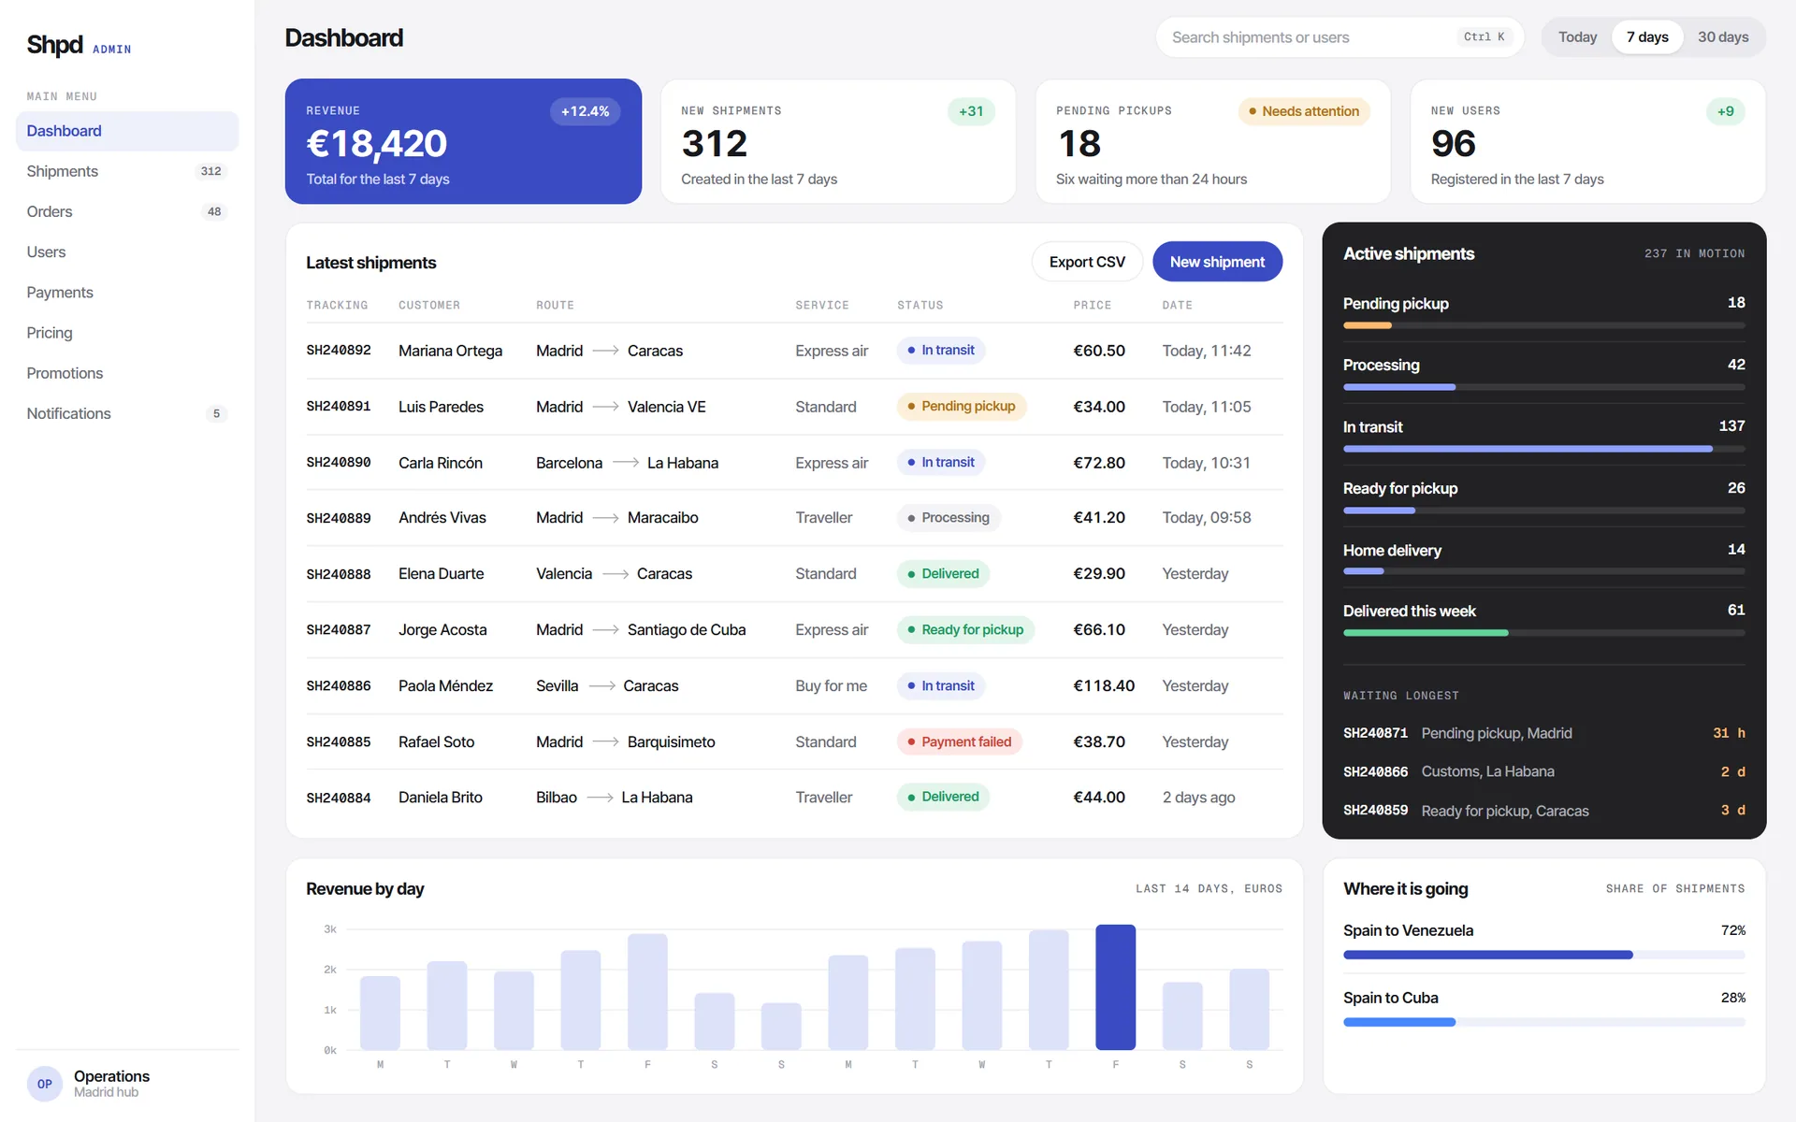Open the New Users card

click(x=1587, y=141)
